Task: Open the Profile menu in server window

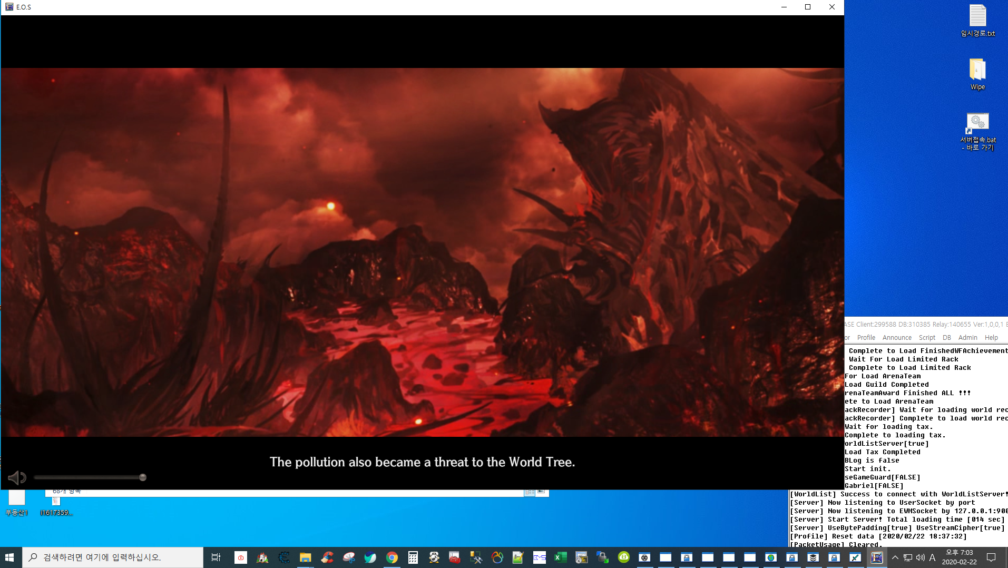Action: (866, 338)
